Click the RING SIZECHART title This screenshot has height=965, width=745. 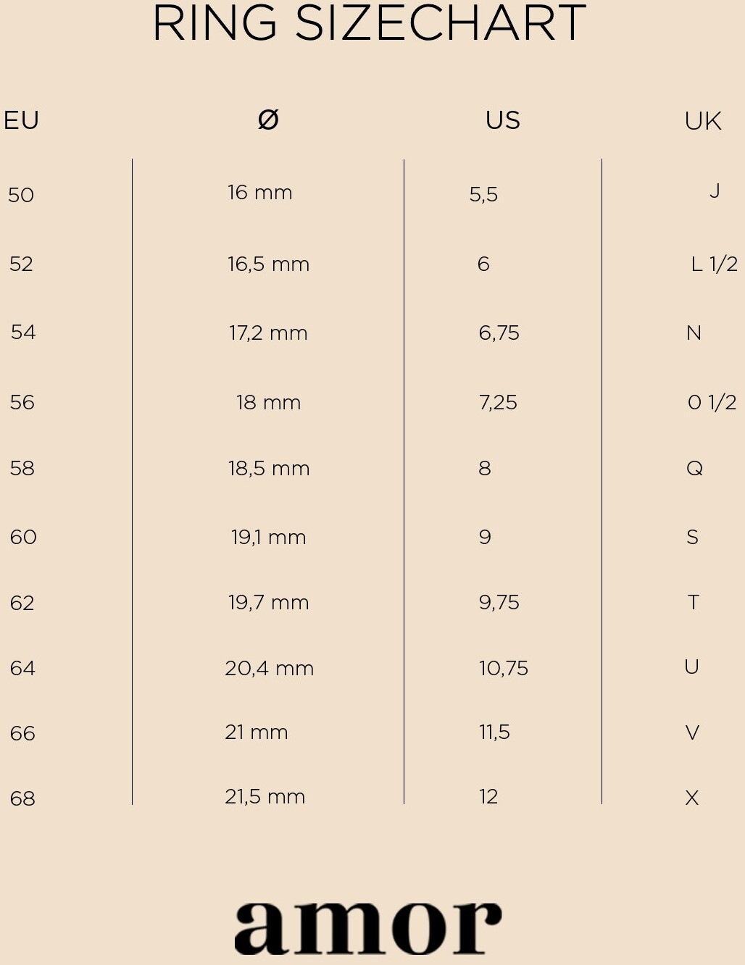(369, 24)
